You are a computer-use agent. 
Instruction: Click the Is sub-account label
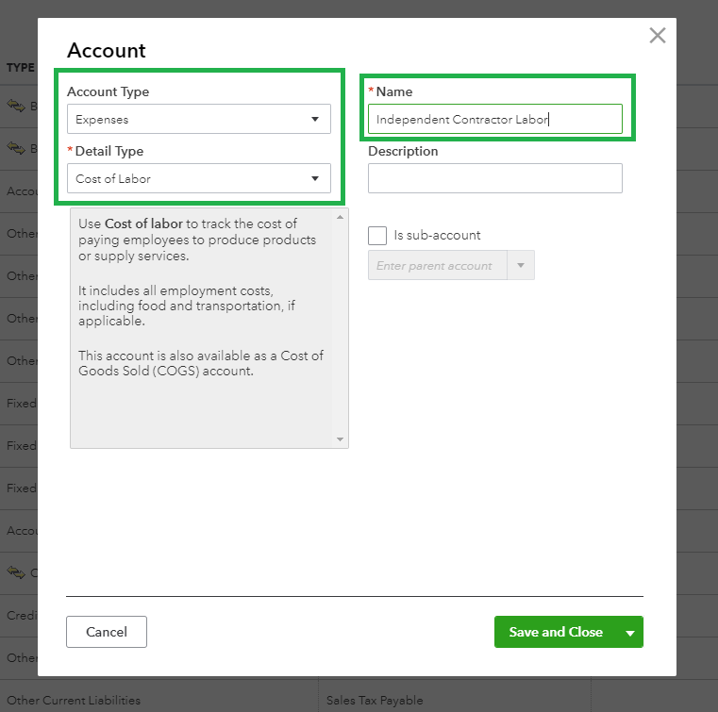tap(437, 236)
